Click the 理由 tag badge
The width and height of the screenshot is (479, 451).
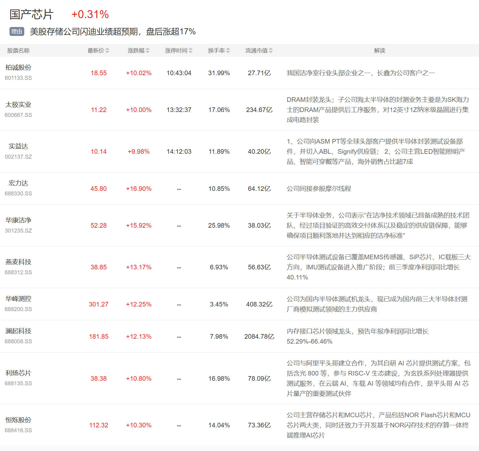(x=17, y=32)
